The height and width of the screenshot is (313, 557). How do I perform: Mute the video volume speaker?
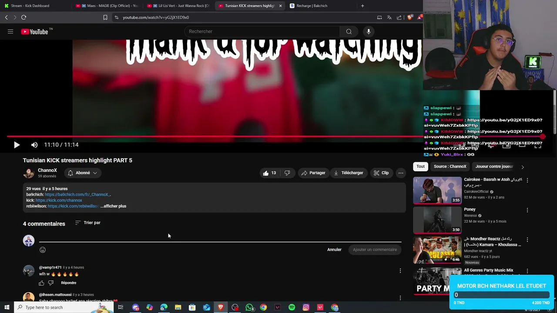point(34,145)
